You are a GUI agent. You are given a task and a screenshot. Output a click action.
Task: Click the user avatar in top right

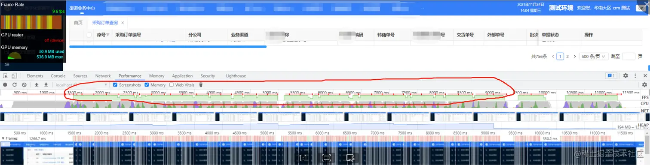click(x=641, y=8)
